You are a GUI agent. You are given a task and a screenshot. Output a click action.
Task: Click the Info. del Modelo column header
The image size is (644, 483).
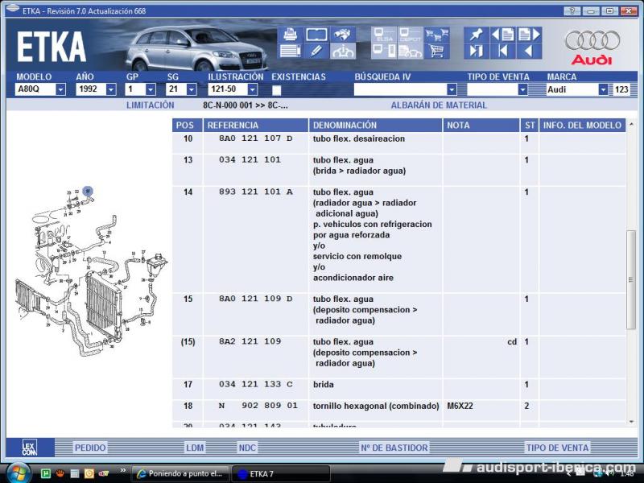582,126
